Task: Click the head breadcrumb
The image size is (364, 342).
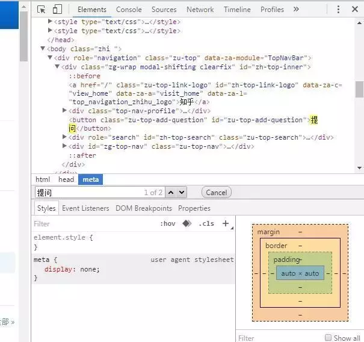Action: click(x=66, y=179)
